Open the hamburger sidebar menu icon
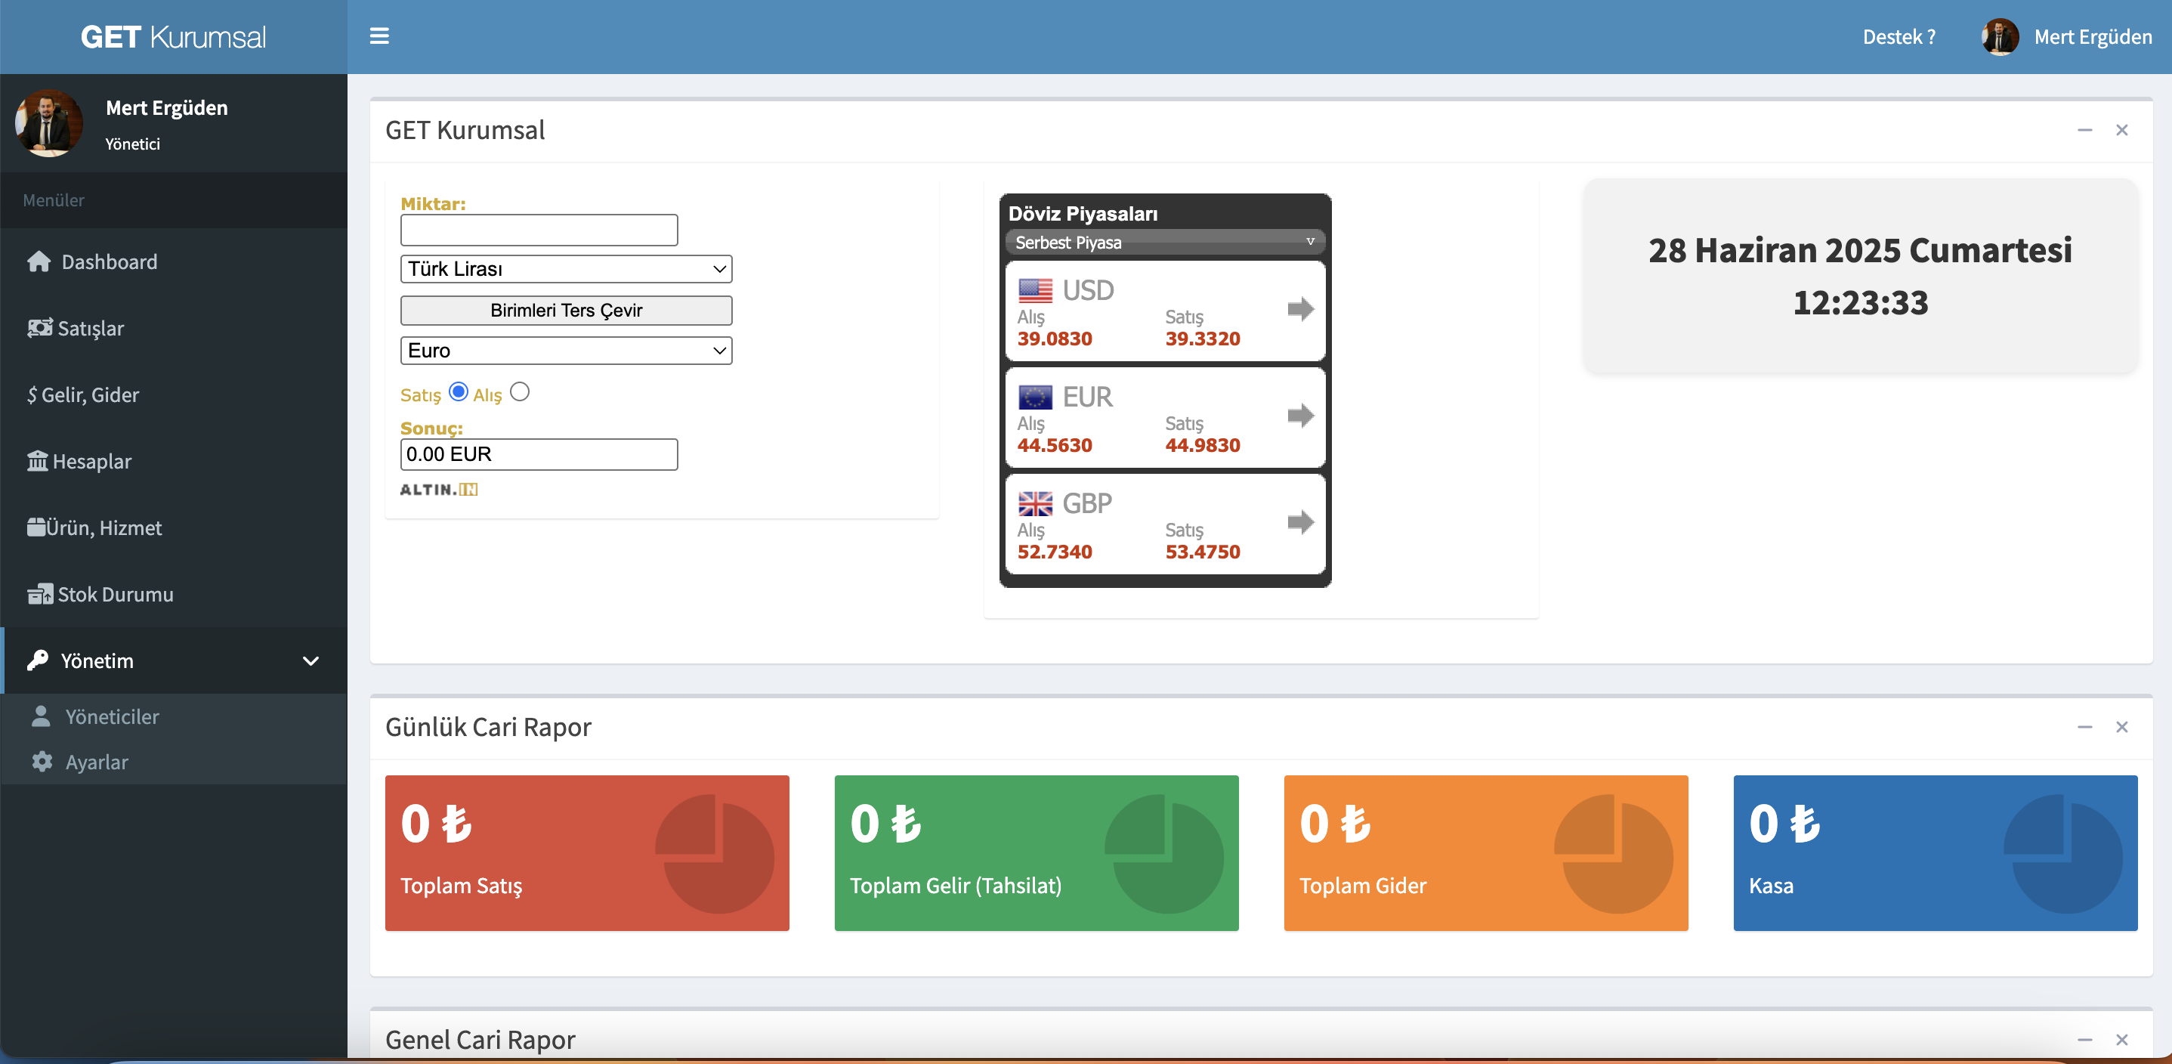 pyautogui.click(x=379, y=37)
